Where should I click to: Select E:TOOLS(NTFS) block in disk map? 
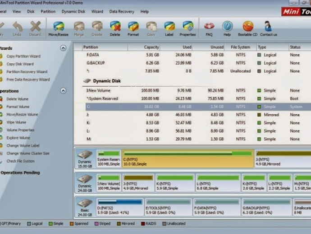(169, 207)
